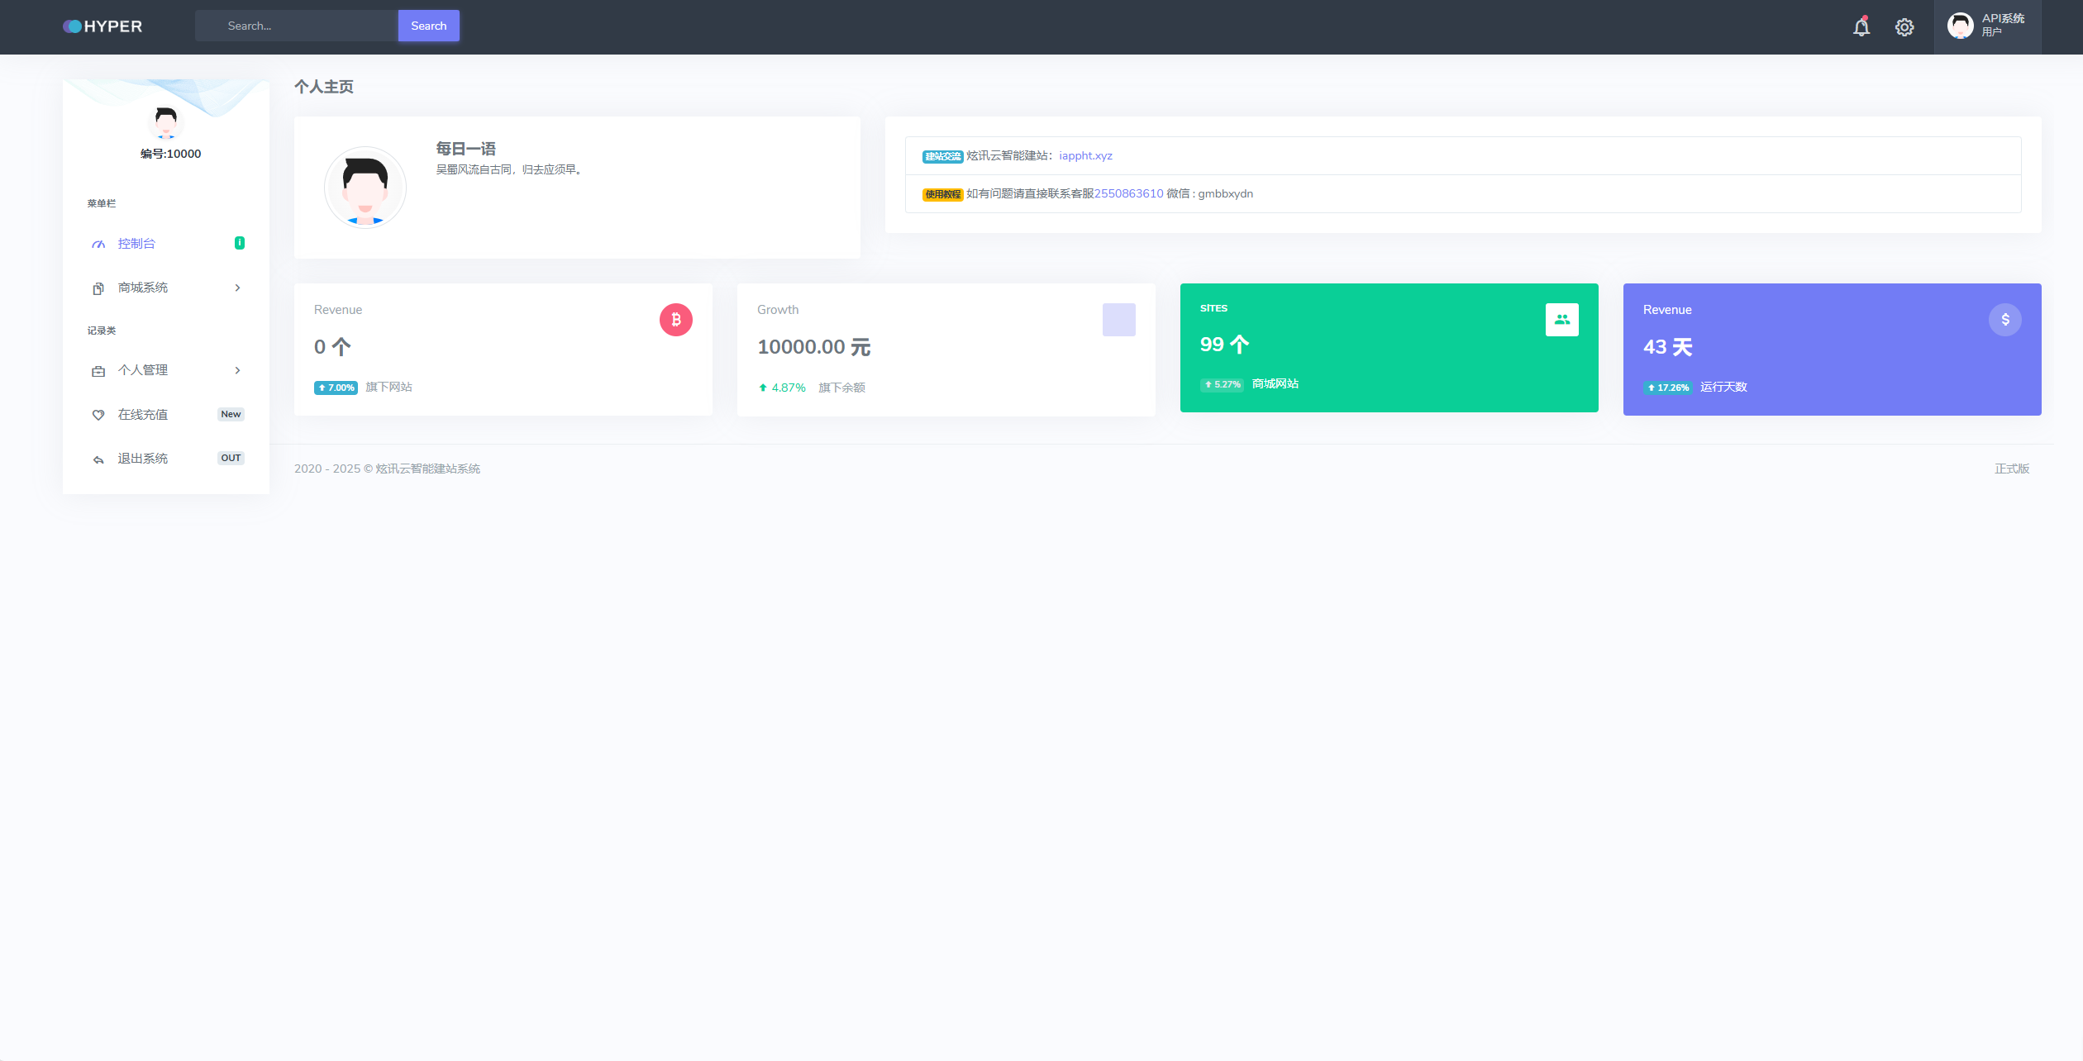The image size is (2083, 1061).
Task: Expand the 商城系统 chevron
Action: pos(237,288)
